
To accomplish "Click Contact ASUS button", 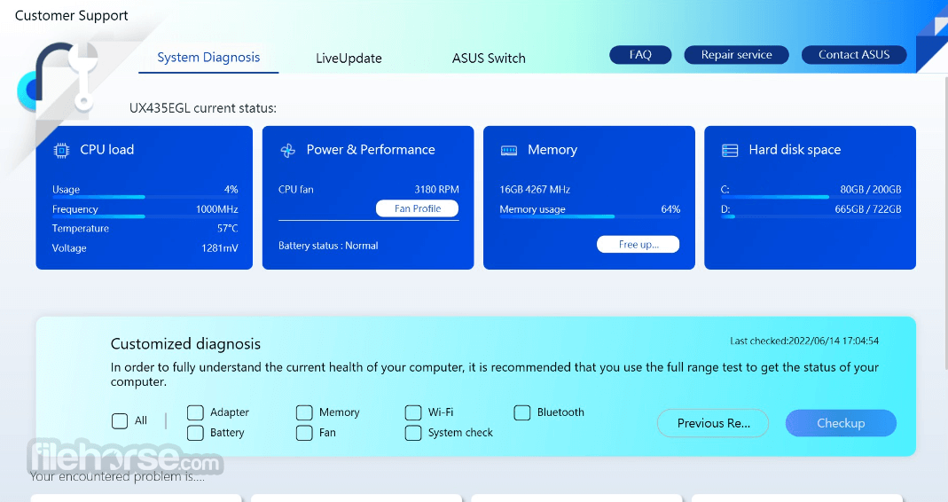I will pyautogui.click(x=854, y=54).
